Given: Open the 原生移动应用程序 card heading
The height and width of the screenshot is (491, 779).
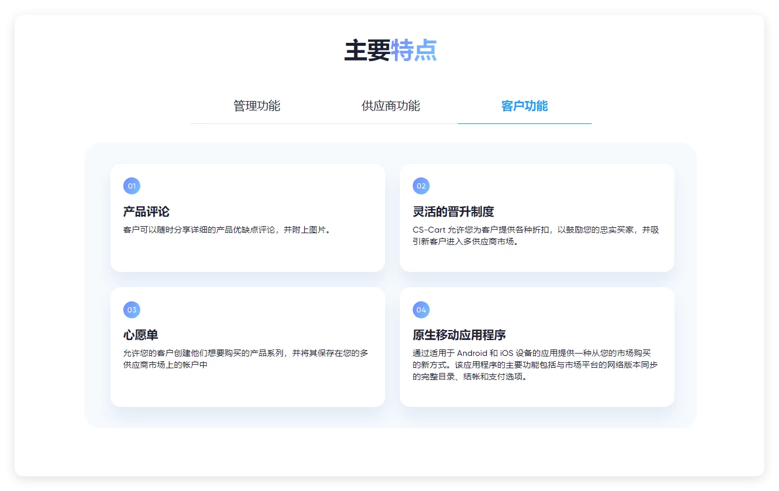Looking at the screenshot, I should pos(459,335).
